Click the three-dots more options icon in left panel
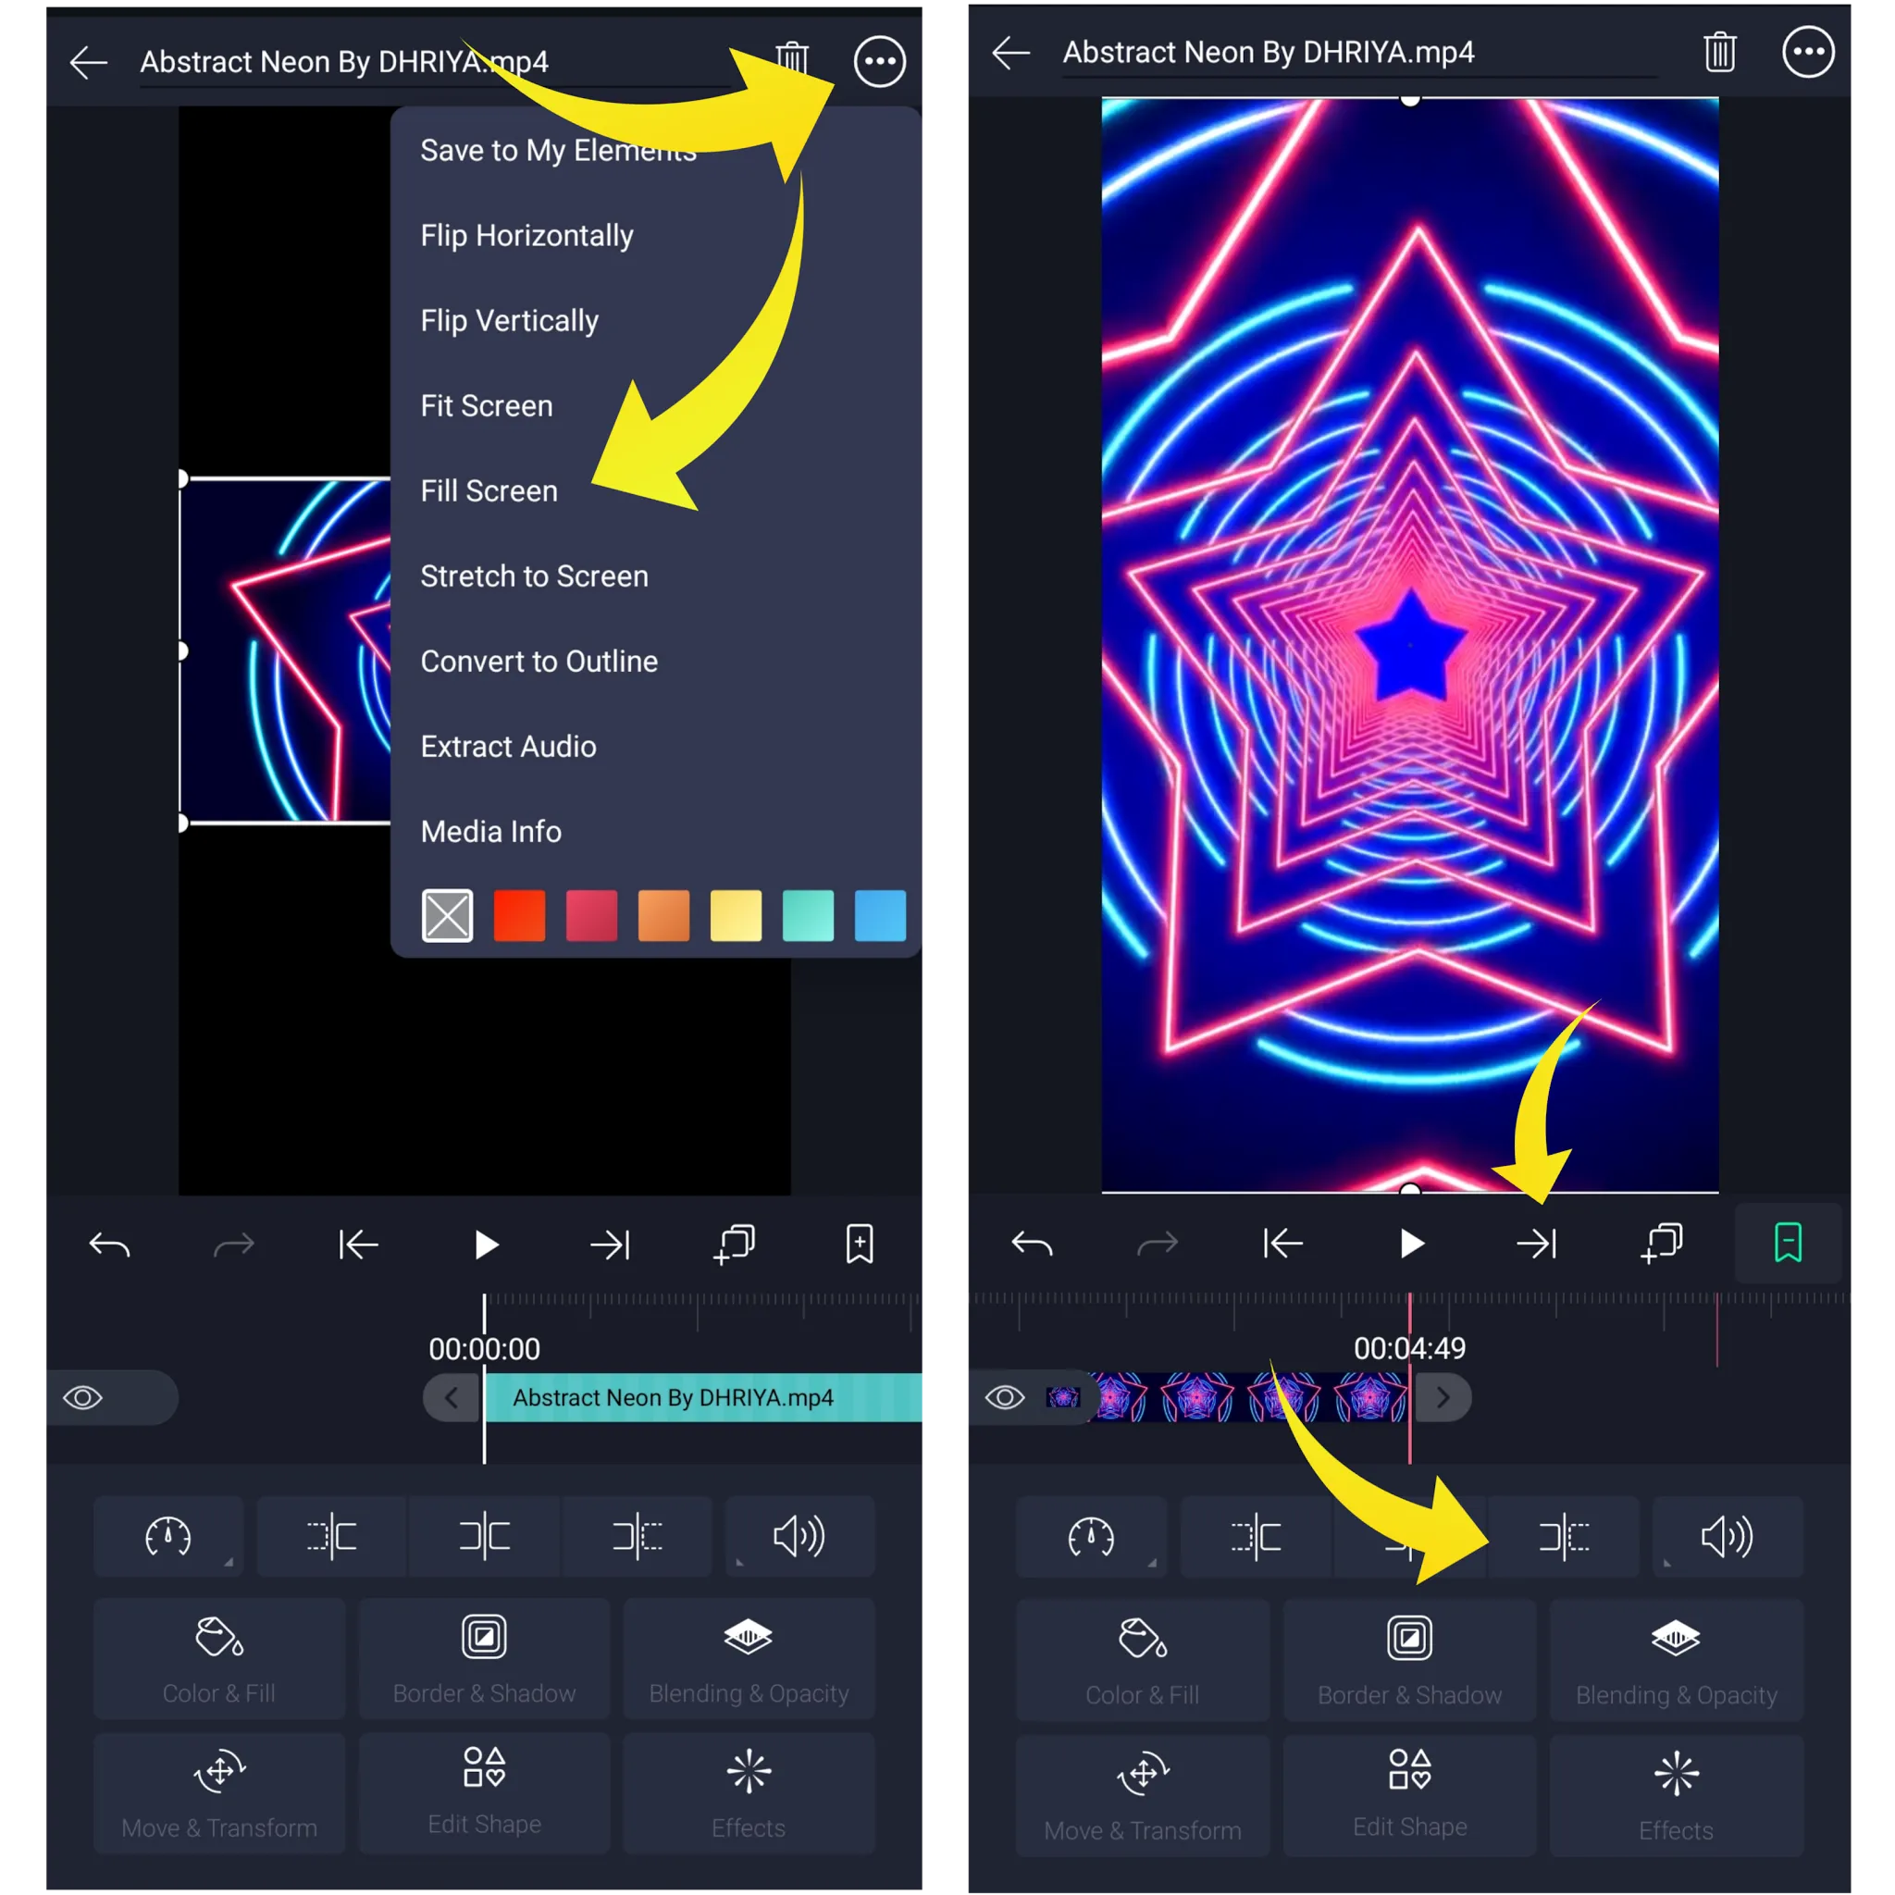Screen dimensions: 1895x1895 [x=879, y=62]
